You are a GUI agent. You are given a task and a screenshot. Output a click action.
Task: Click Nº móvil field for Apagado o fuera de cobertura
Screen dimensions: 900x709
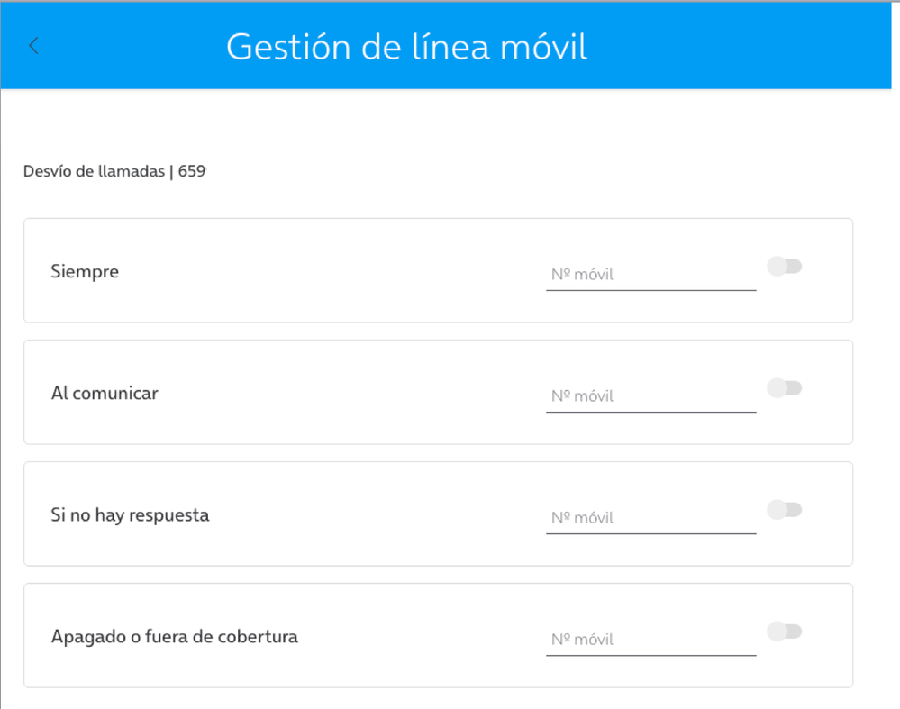pyautogui.click(x=650, y=640)
